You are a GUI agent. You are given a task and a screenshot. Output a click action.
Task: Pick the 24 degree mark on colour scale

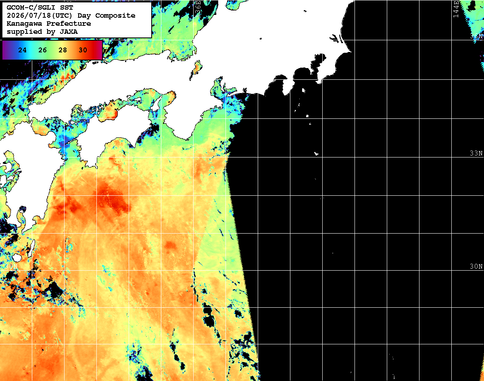[23, 50]
